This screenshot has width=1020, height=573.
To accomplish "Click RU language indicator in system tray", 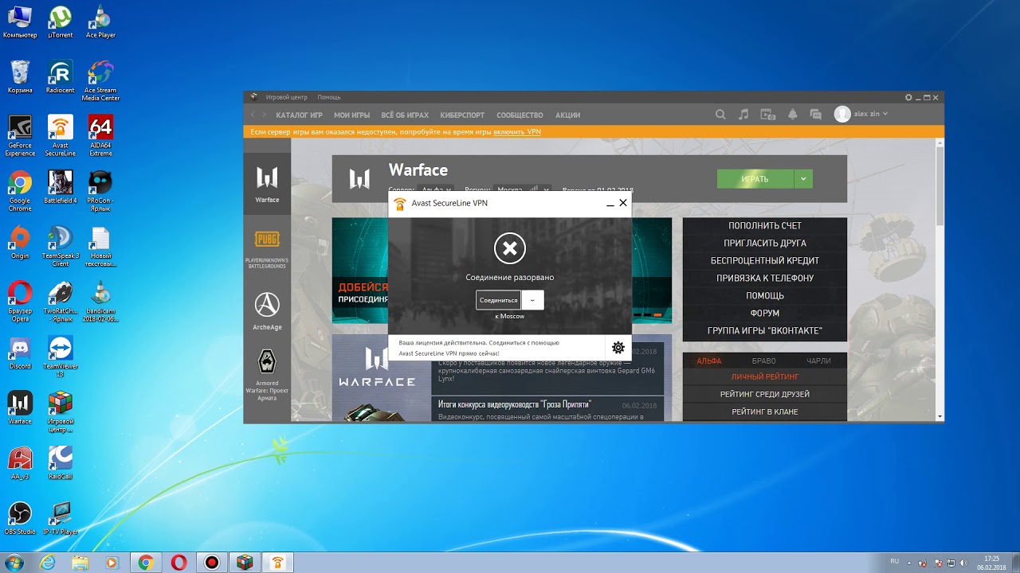I will 895,562.
